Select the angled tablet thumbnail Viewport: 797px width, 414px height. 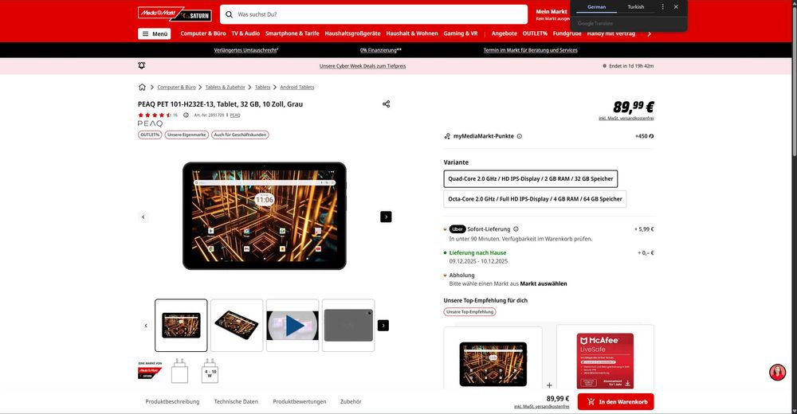coord(237,326)
